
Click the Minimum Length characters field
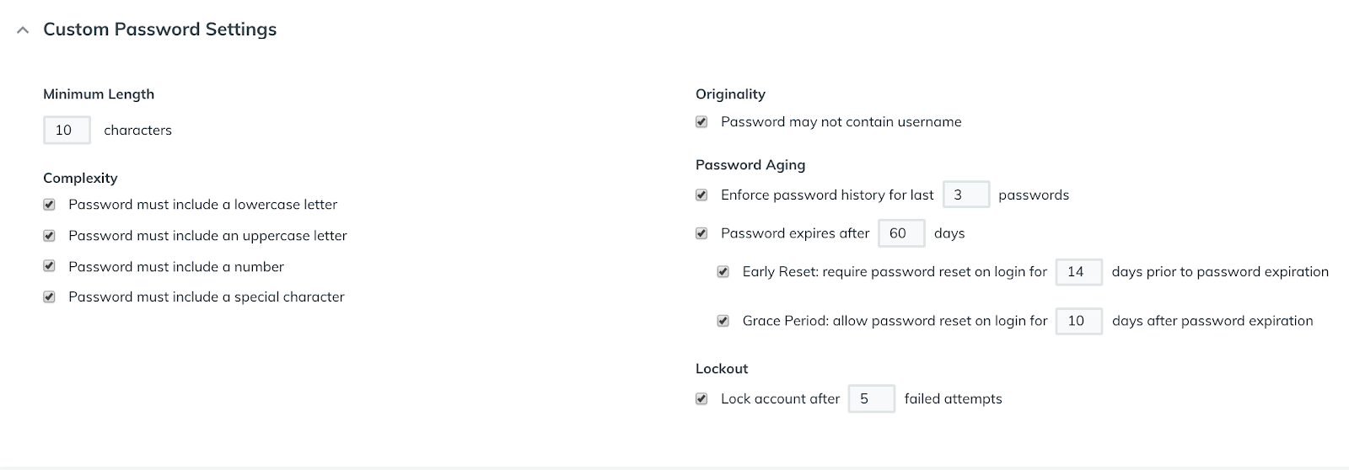(67, 130)
